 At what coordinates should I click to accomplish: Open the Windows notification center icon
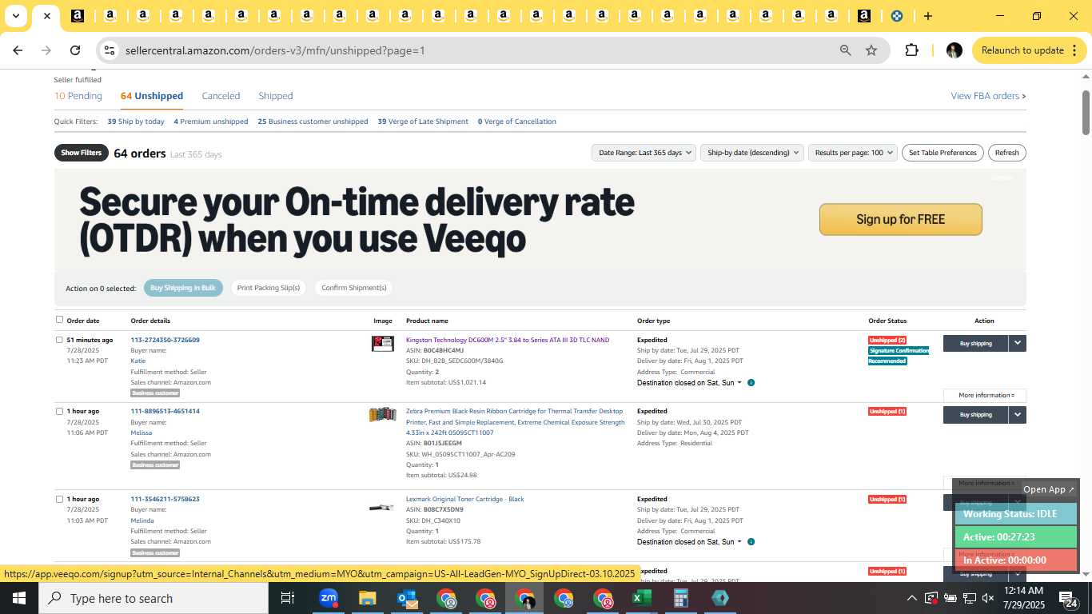click(1070, 598)
